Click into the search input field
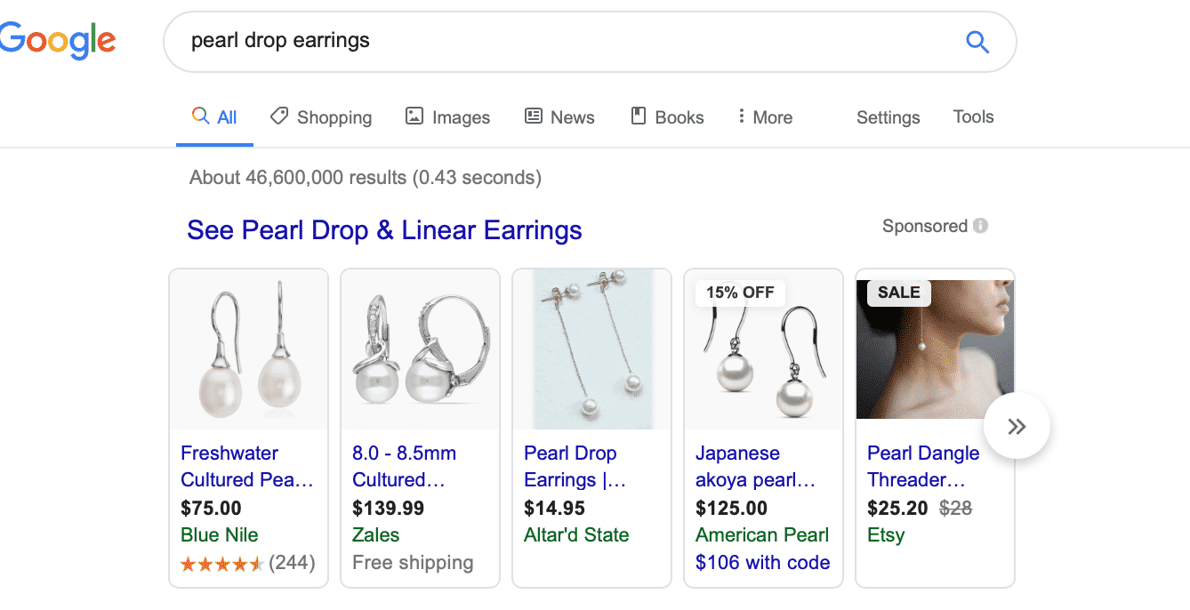The height and width of the screenshot is (610, 1190). pyautogui.click(x=569, y=41)
